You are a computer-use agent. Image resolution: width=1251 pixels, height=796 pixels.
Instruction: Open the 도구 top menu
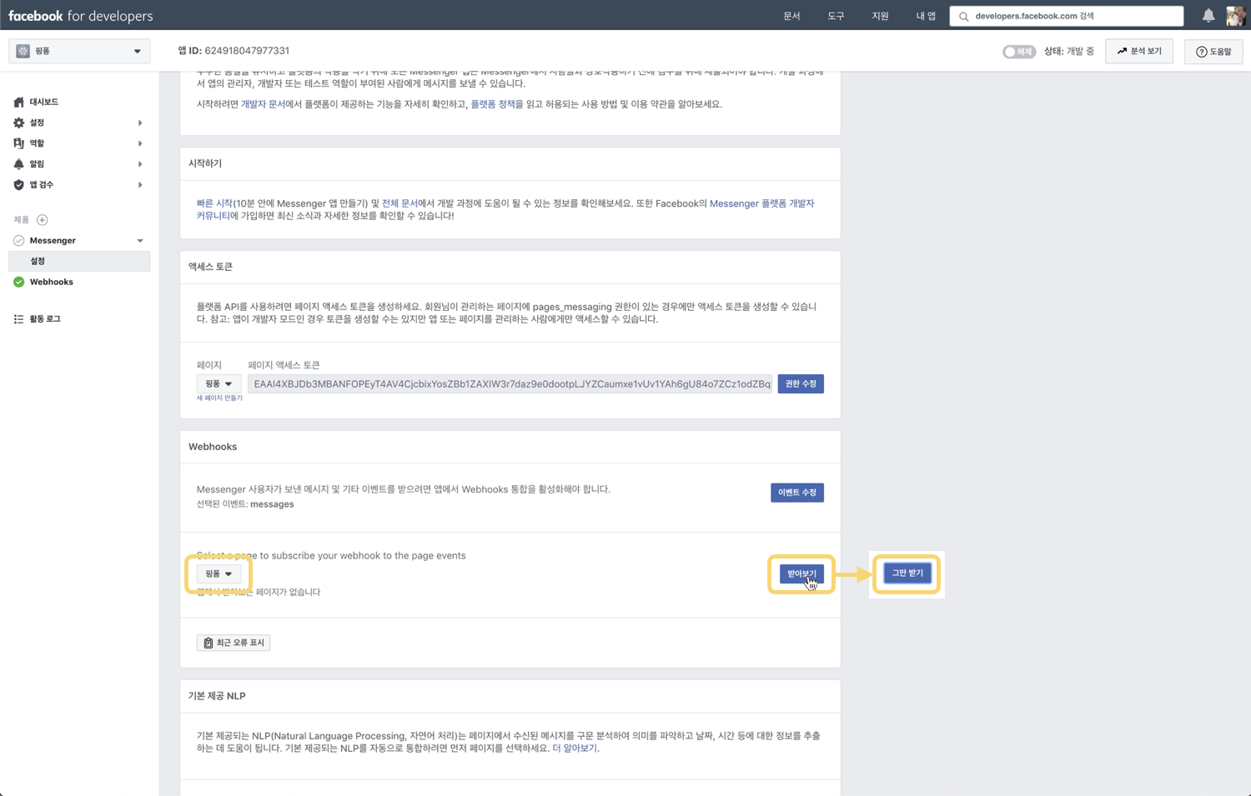pos(836,16)
